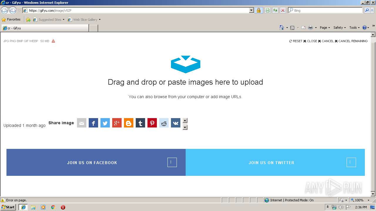Viewport: 376px width, 211px height.
Task: Click the blue upload box icon
Action: [185, 64]
